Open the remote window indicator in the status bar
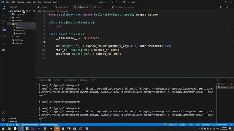Viewport: 234px width, 131px height. click(x=3, y=124)
